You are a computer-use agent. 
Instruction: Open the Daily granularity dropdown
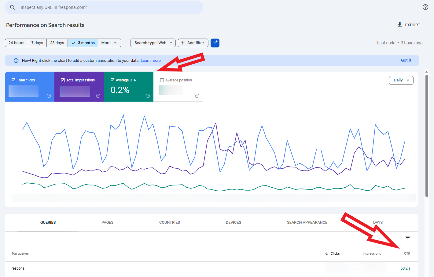(x=401, y=80)
